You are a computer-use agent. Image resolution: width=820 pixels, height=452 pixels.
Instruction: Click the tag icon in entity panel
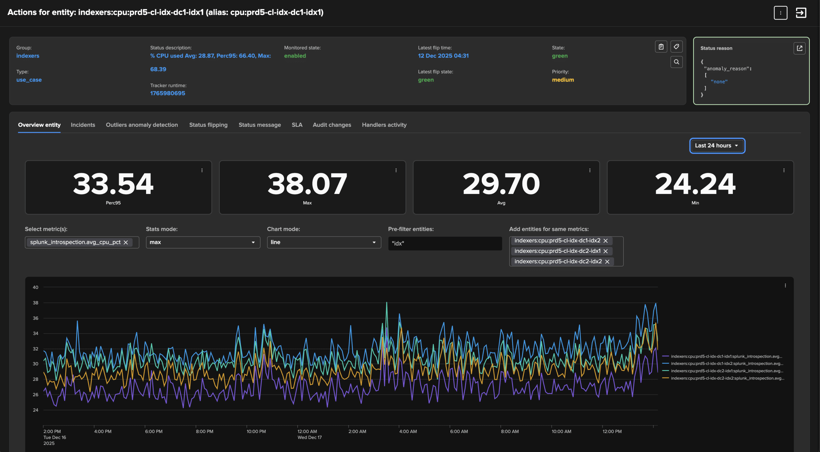[676, 47]
